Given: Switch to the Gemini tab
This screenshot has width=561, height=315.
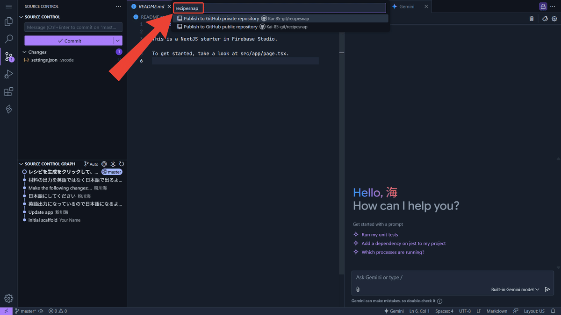Looking at the screenshot, I should [406, 7].
